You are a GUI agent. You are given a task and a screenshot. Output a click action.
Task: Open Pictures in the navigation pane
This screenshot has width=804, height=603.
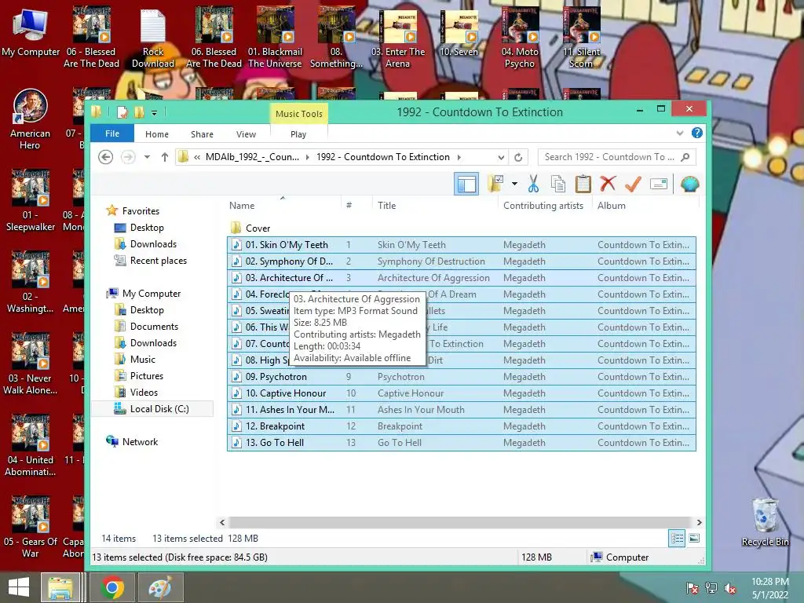(x=147, y=376)
